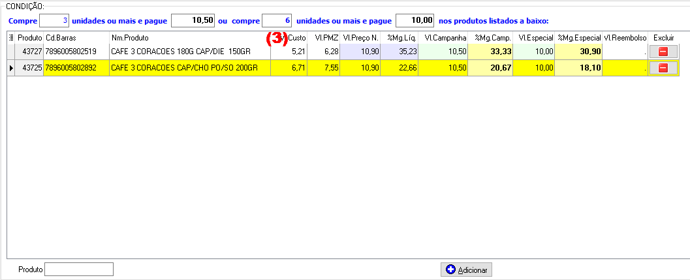Select the row indicator arrow for product 43725
The image size is (690, 280).
coord(11,68)
